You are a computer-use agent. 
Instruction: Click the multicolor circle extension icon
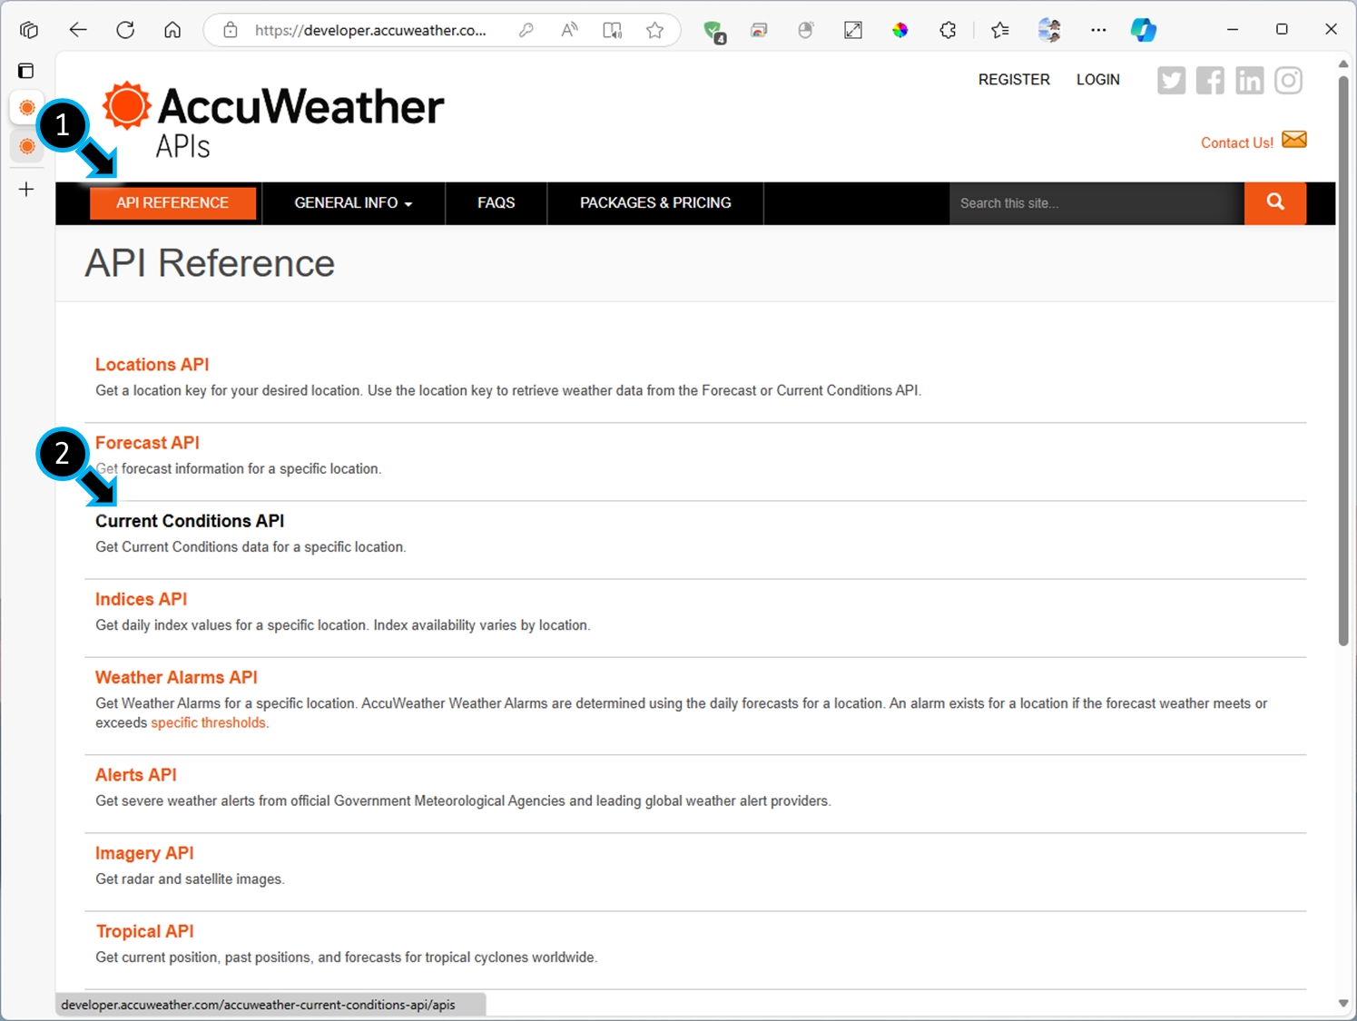click(900, 30)
